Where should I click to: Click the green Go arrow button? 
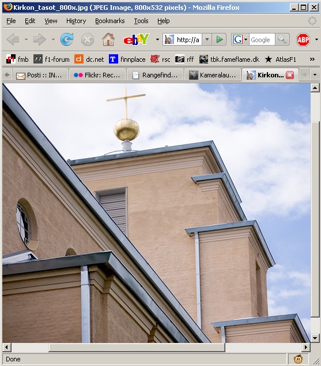coord(219,39)
